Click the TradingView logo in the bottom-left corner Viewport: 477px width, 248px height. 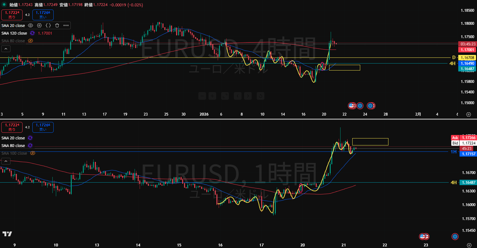coord(7,234)
